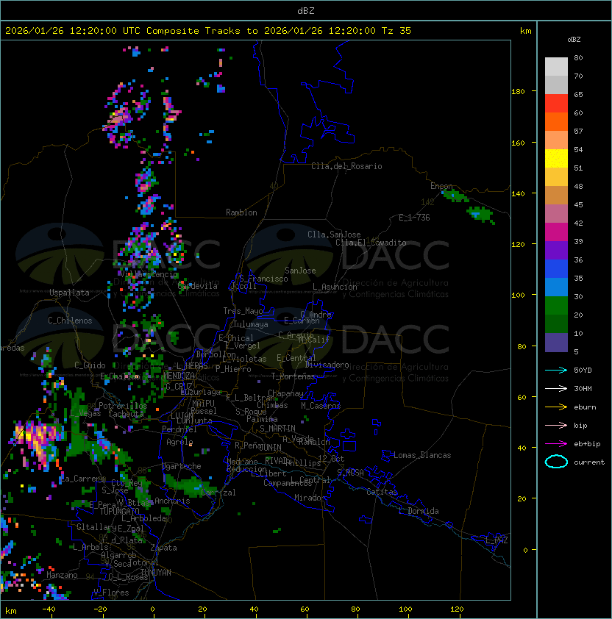The height and width of the screenshot is (619, 612).
Task: Click the La_Carrera map label
Action: 82,479
